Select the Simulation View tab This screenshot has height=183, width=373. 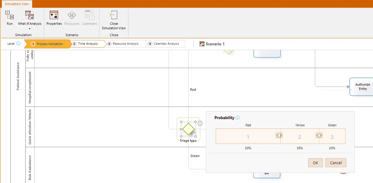(x=17, y=4)
